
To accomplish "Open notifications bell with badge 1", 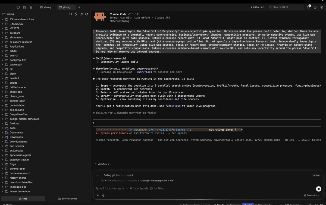I will point(308,7).
